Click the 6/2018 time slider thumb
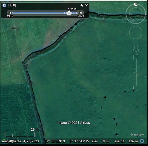 pos(69,13)
